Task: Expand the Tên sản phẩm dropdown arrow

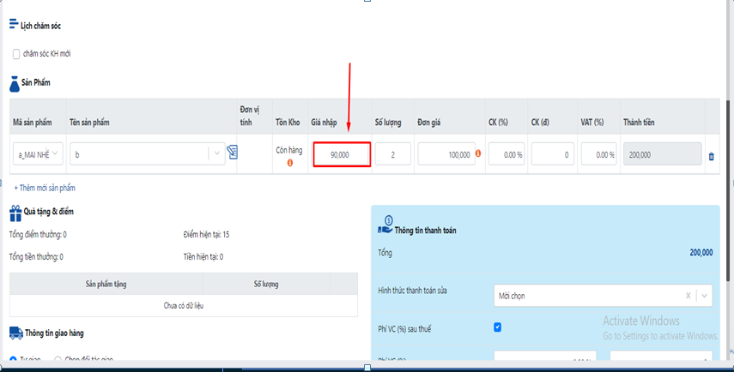Action: [217, 154]
